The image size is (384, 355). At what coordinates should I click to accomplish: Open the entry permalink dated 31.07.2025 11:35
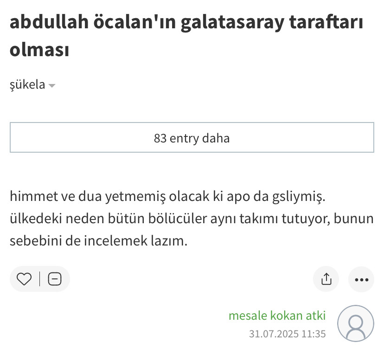click(x=287, y=334)
